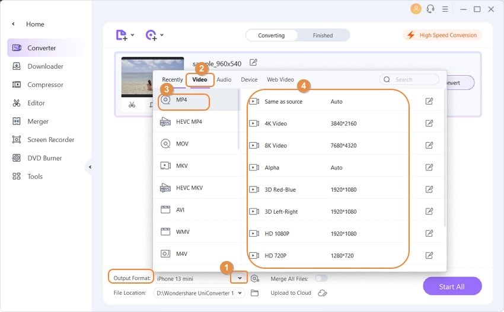Edit the 4K Video preset
Screen dimensions: 504x312
pos(429,123)
